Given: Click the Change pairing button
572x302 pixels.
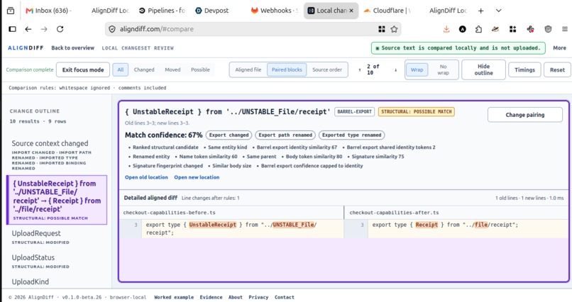Looking at the screenshot, I should (525, 115).
